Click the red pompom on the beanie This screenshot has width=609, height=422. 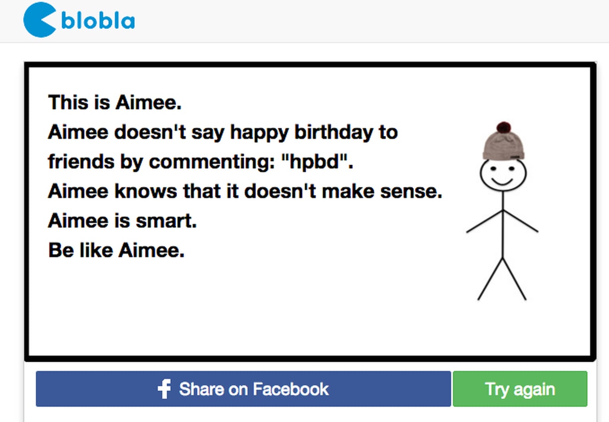click(x=504, y=127)
